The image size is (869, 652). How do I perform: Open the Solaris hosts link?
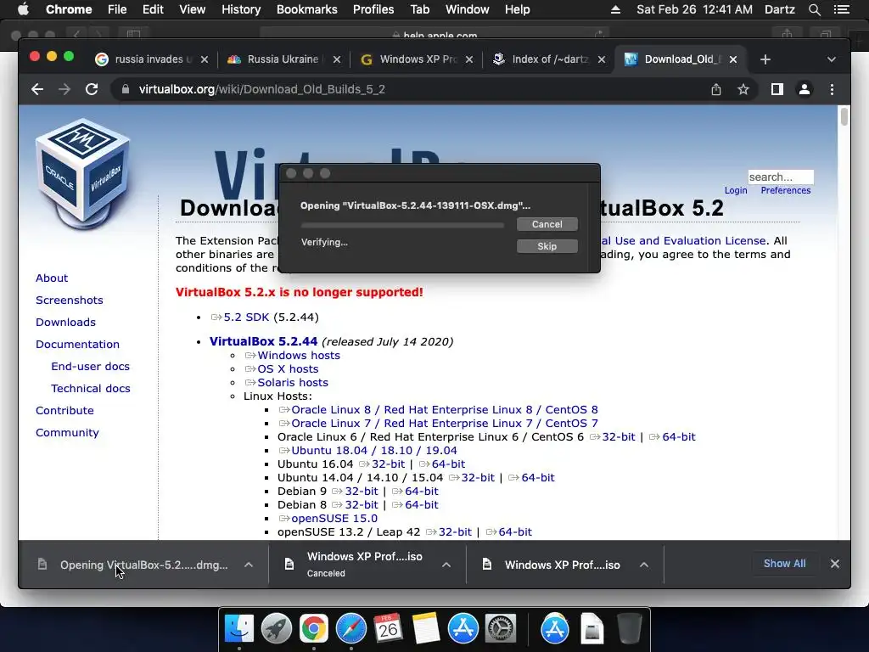coord(293,383)
